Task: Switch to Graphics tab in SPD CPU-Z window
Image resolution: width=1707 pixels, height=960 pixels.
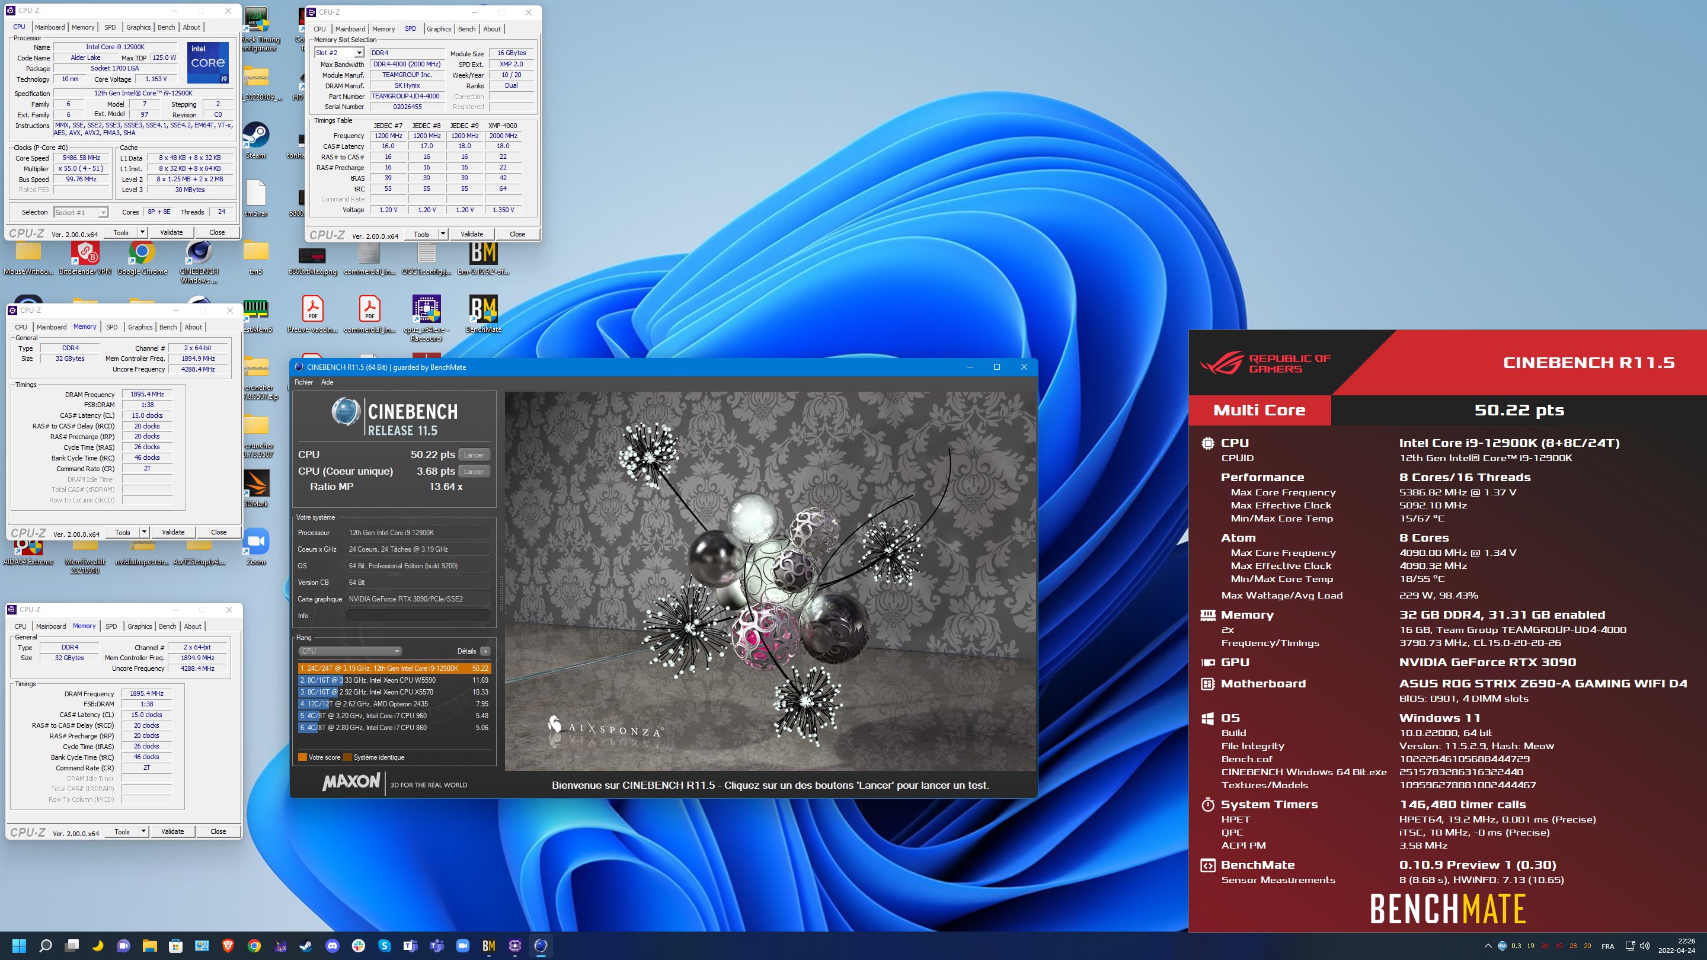Action: (439, 29)
